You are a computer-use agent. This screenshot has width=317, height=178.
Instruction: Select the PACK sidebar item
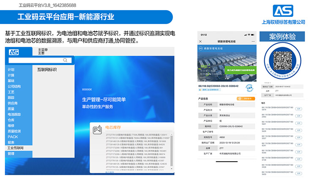pos(13,137)
